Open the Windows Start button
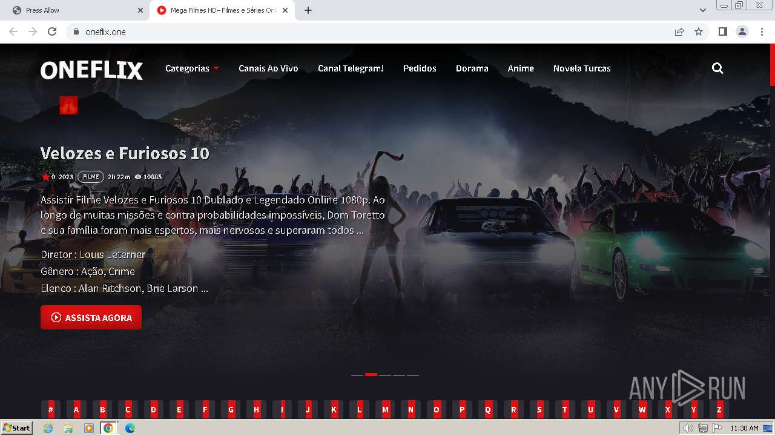This screenshot has height=436, width=775. click(x=17, y=428)
